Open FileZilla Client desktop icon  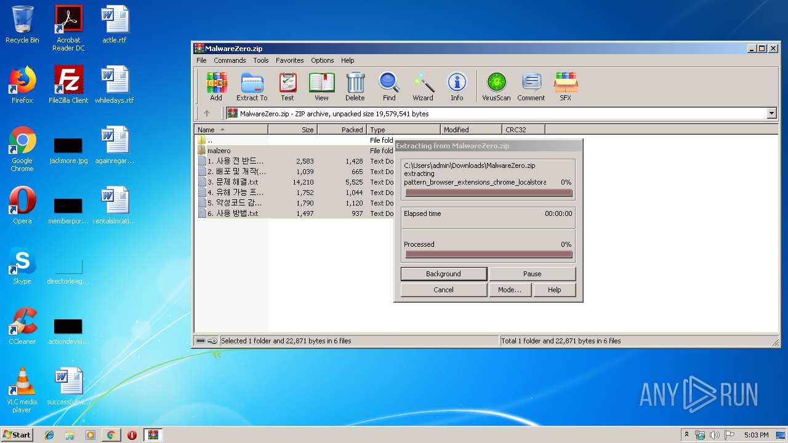pyautogui.click(x=68, y=85)
